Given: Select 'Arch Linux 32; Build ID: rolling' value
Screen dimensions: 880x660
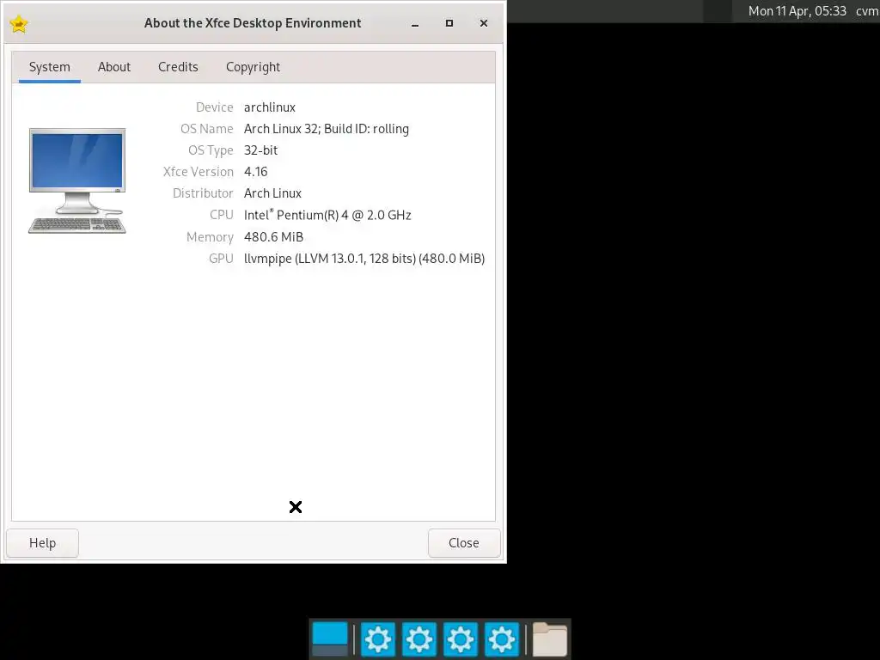Looking at the screenshot, I should (x=326, y=129).
